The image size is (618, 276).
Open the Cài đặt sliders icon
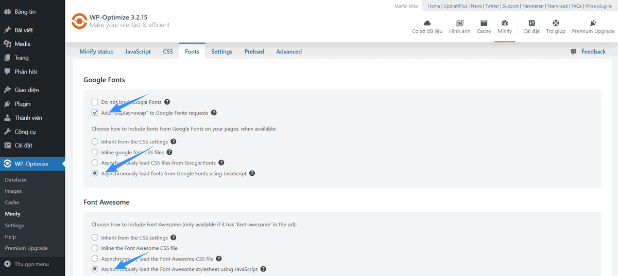(x=531, y=23)
